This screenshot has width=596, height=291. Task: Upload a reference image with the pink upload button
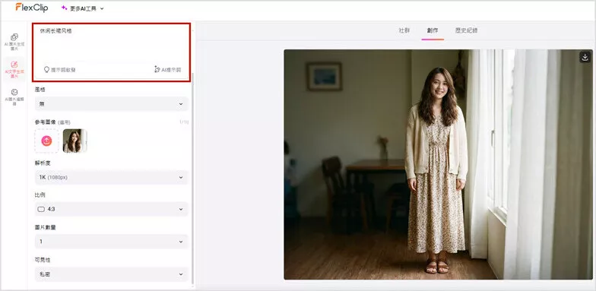(x=47, y=141)
